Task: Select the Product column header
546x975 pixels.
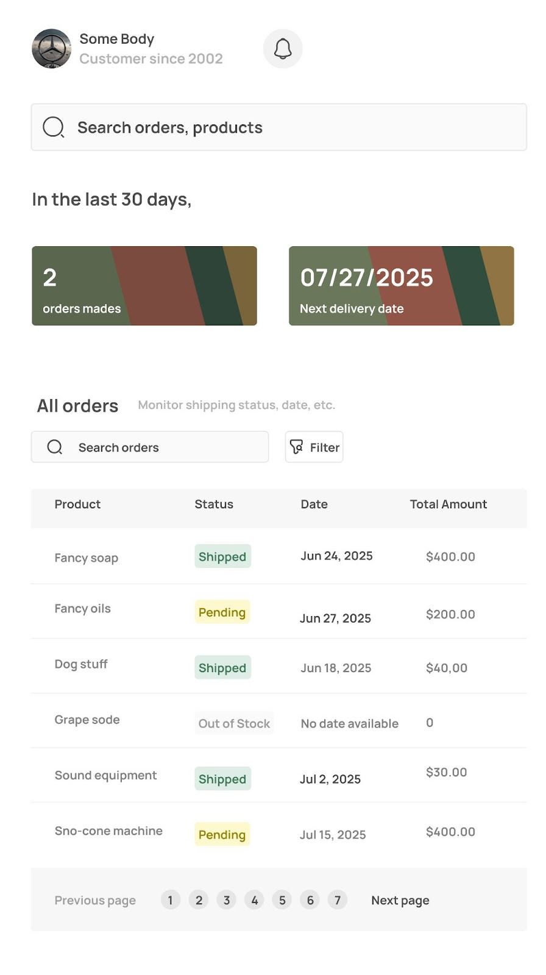Action: click(x=77, y=504)
